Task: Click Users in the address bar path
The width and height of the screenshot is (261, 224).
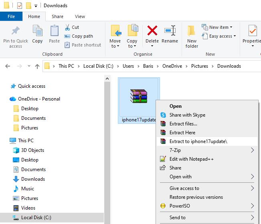Action: [128, 66]
